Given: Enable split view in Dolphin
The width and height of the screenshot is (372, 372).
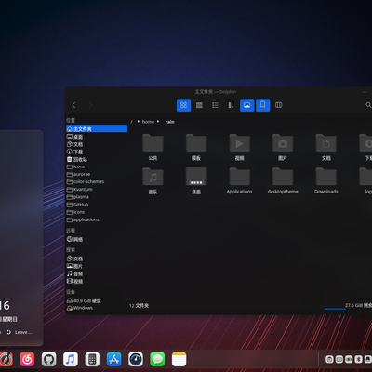Looking at the screenshot, I should coord(279,105).
